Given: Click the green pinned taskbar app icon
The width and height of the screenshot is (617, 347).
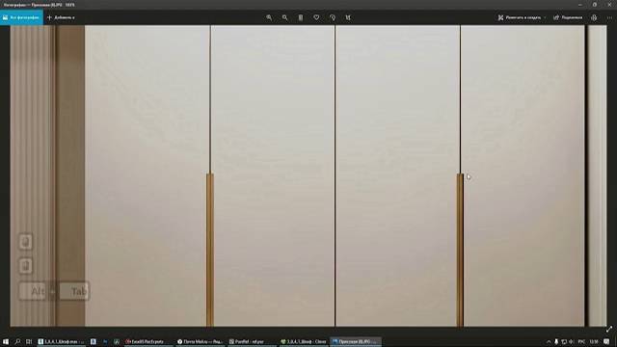Looking at the screenshot, I should click(117, 342).
